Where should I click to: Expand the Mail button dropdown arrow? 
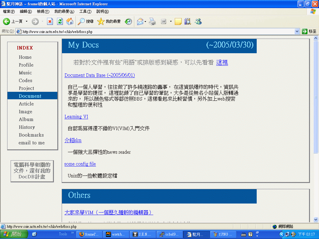[x=145, y=21]
